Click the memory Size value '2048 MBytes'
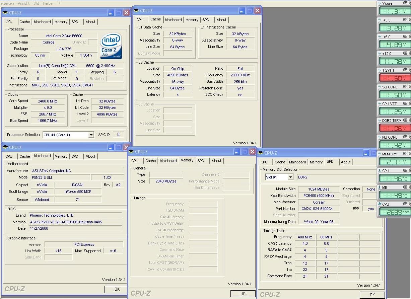The image size is (411, 299). tap(166, 181)
